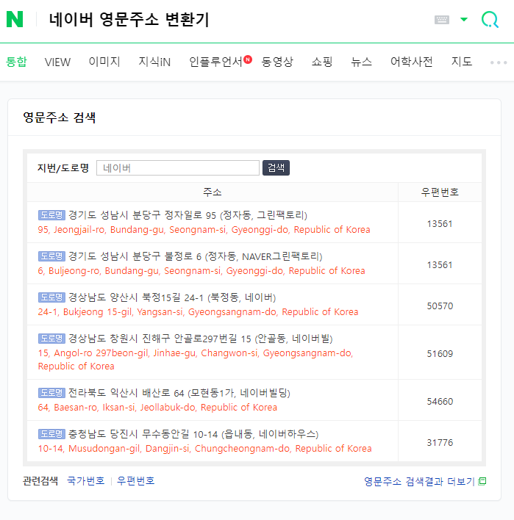Click postal code 13561 for 불정로 6
This screenshot has width=514, height=520.
[x=440, y=265]
